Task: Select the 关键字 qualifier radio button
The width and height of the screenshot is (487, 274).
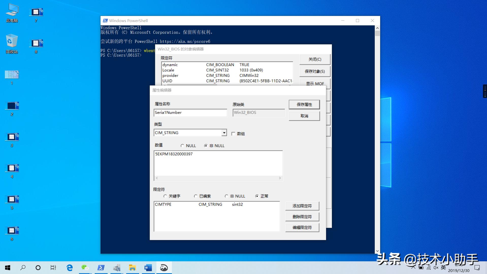Action: (165, 196)
